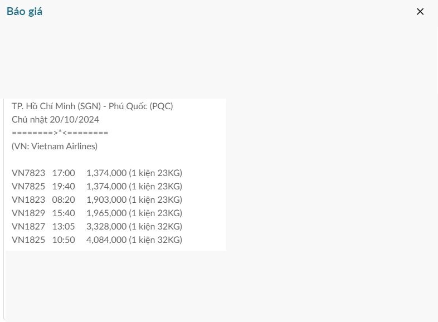438x322 pixels.
Task: Click the 1,965,000 price
Action: coord(106,213)
